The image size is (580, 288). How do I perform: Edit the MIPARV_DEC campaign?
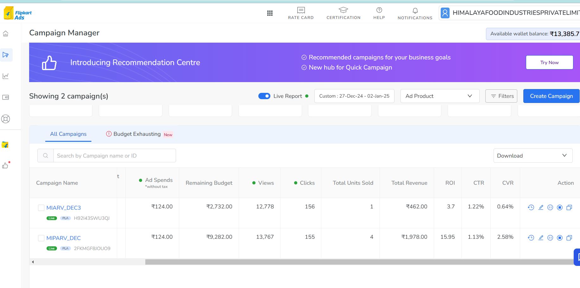541,238
